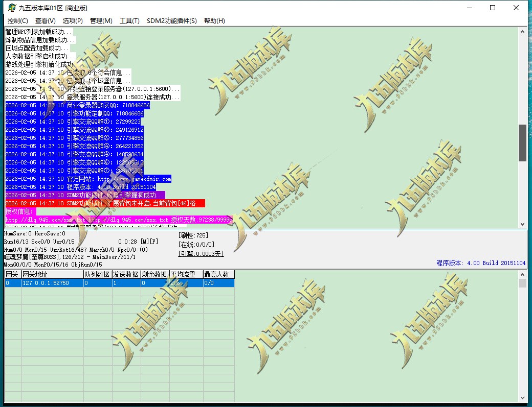
Task: Open the 选项(P) menu
Action: point(73,20)
